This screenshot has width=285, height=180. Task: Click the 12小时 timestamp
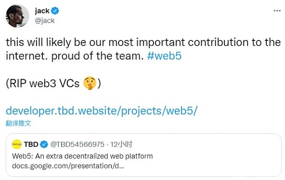(122, 145)
